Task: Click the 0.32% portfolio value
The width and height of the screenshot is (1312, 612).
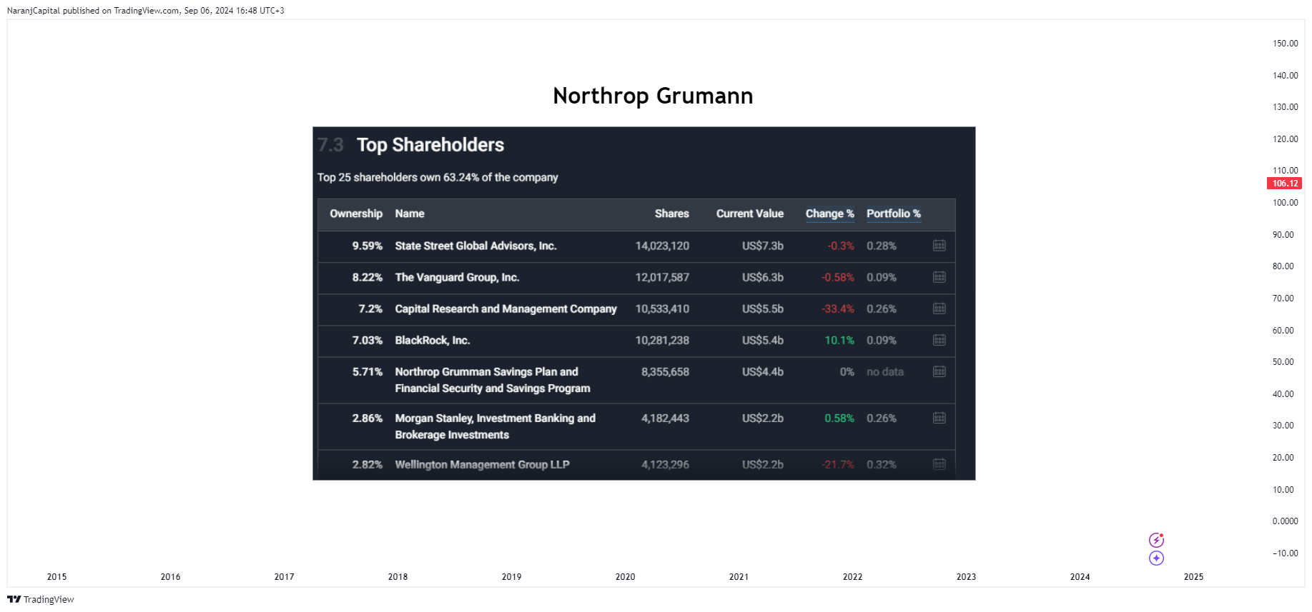Action: tap(882, 464)
